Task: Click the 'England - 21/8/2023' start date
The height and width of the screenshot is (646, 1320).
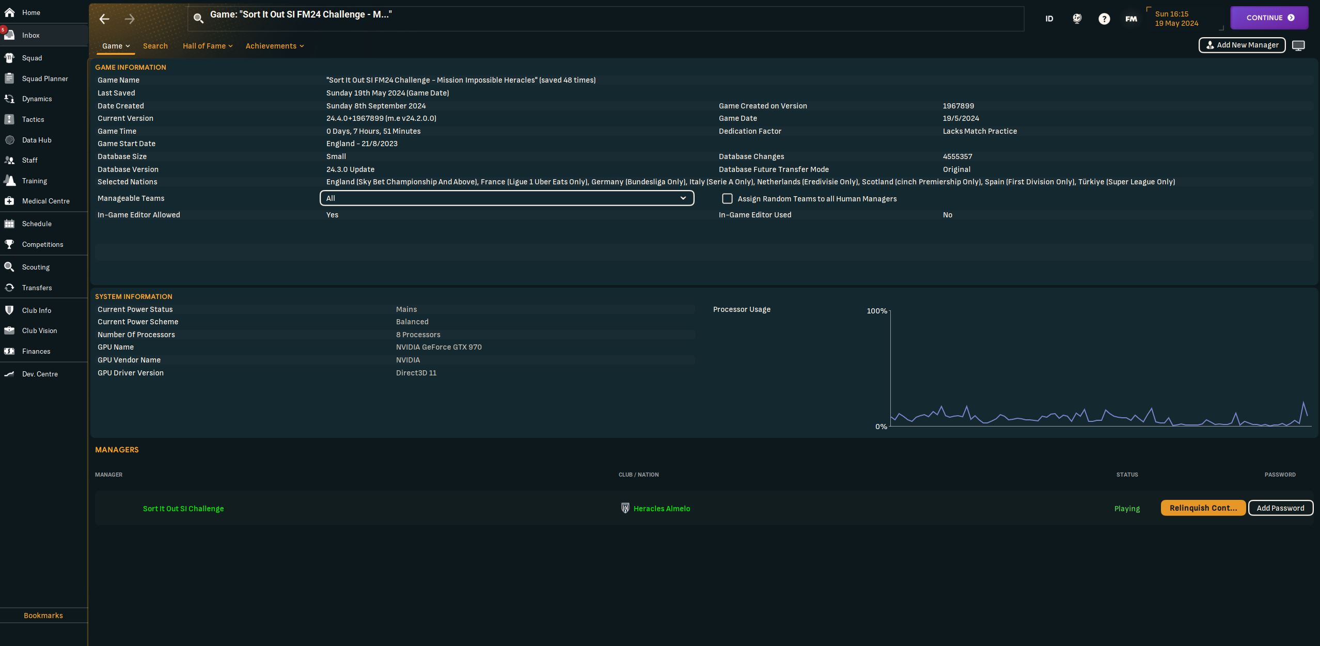Action: tap(362, 144)
